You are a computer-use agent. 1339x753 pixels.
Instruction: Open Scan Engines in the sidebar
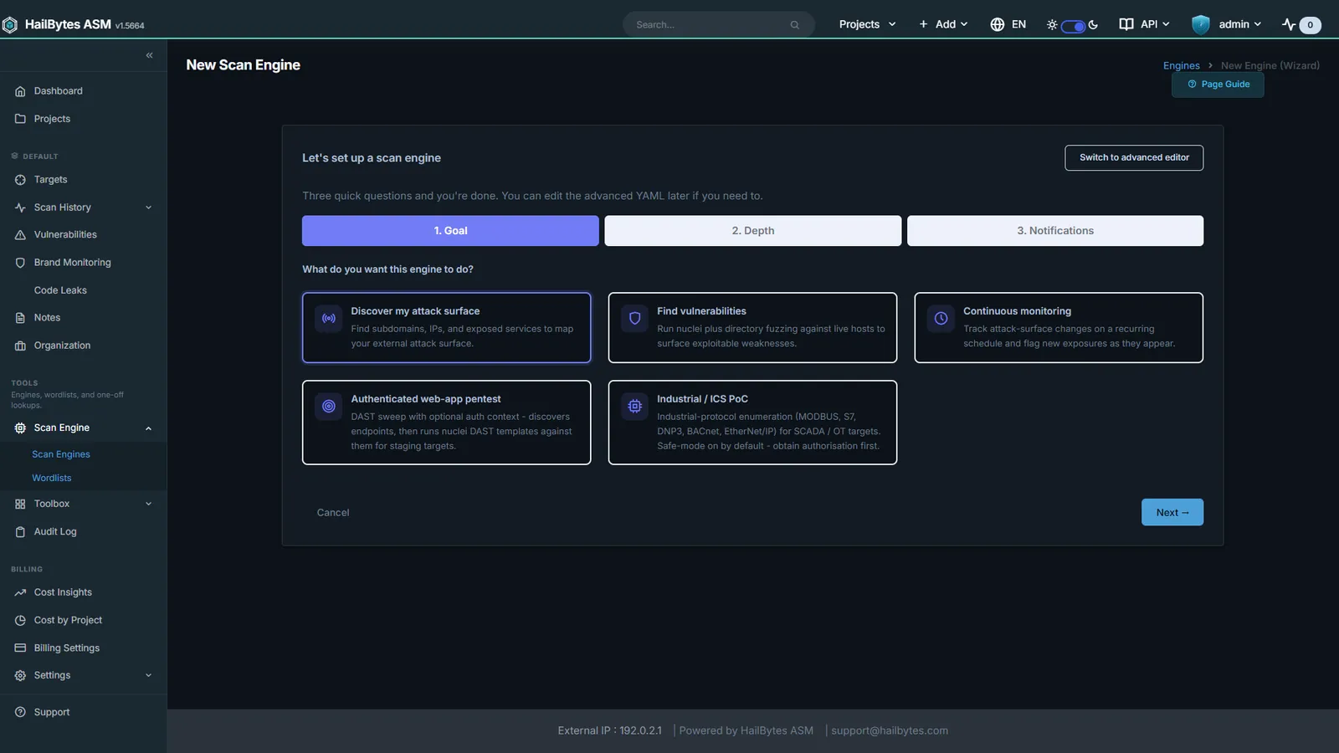pos(61,454)
